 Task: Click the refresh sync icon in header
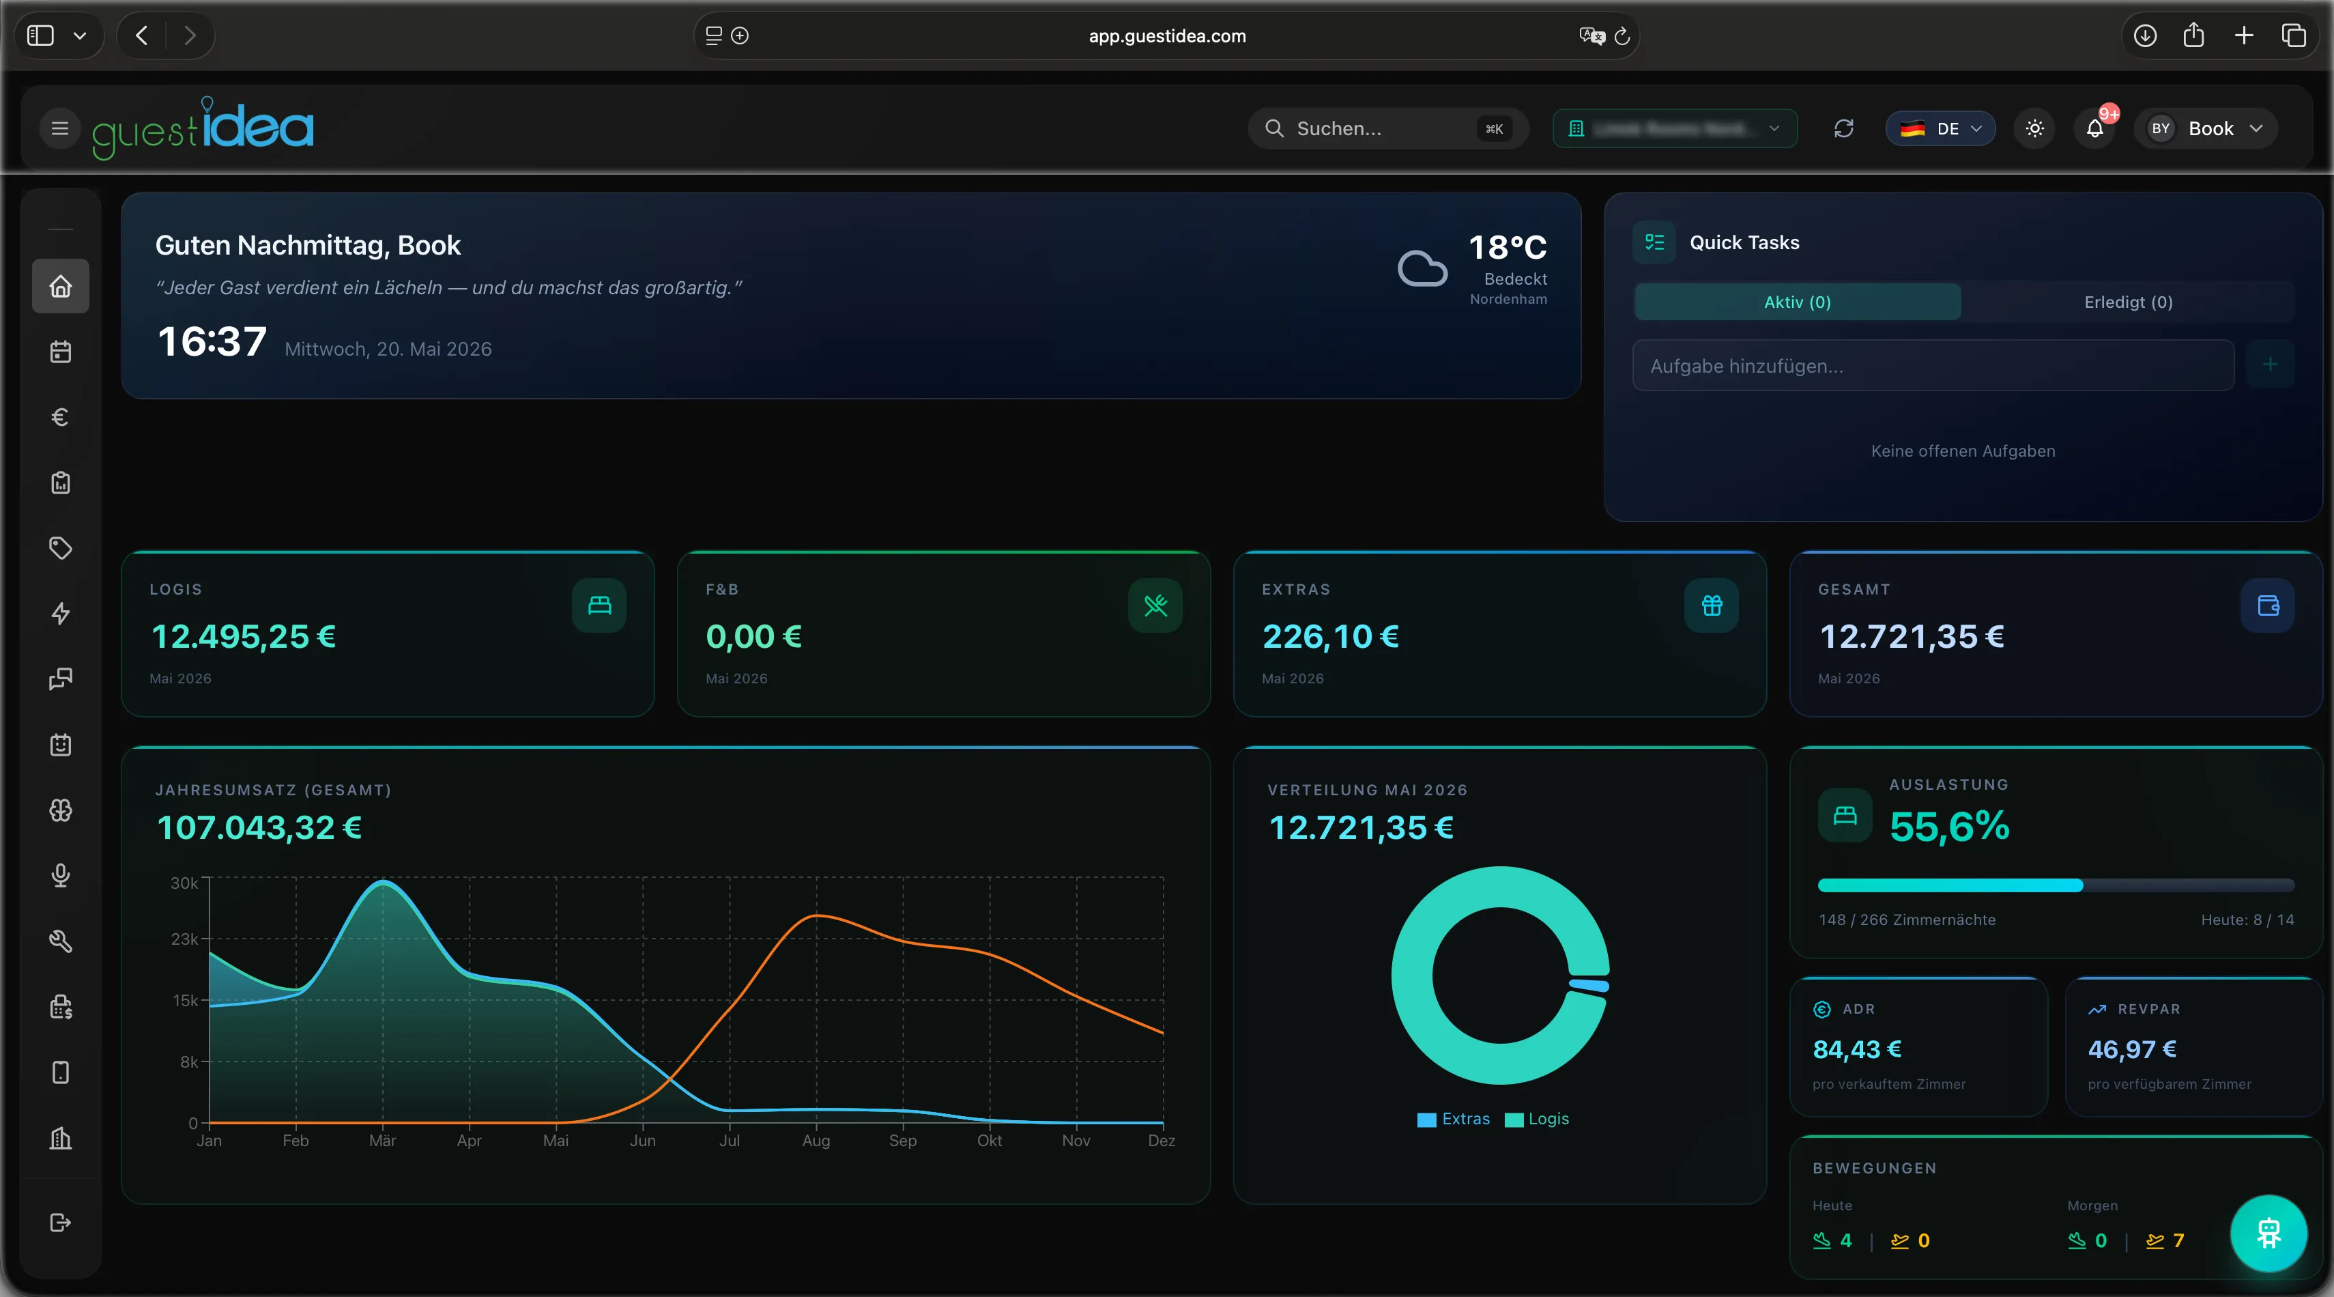[x=1844, y=129]
